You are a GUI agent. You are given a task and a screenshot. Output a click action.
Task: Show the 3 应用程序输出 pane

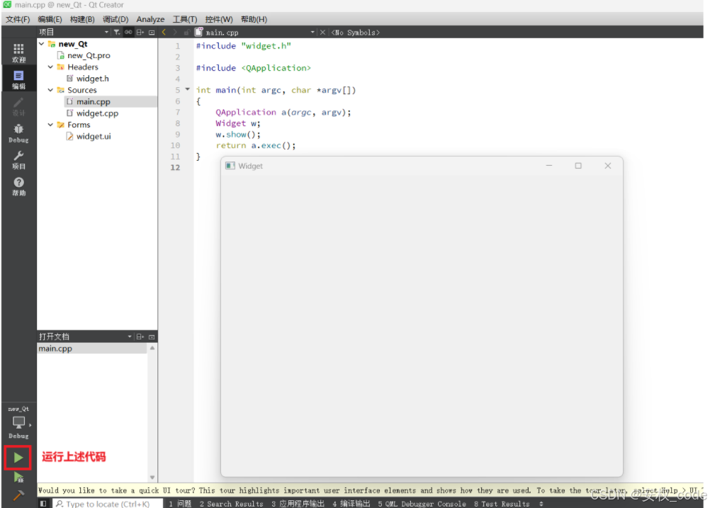298,504
